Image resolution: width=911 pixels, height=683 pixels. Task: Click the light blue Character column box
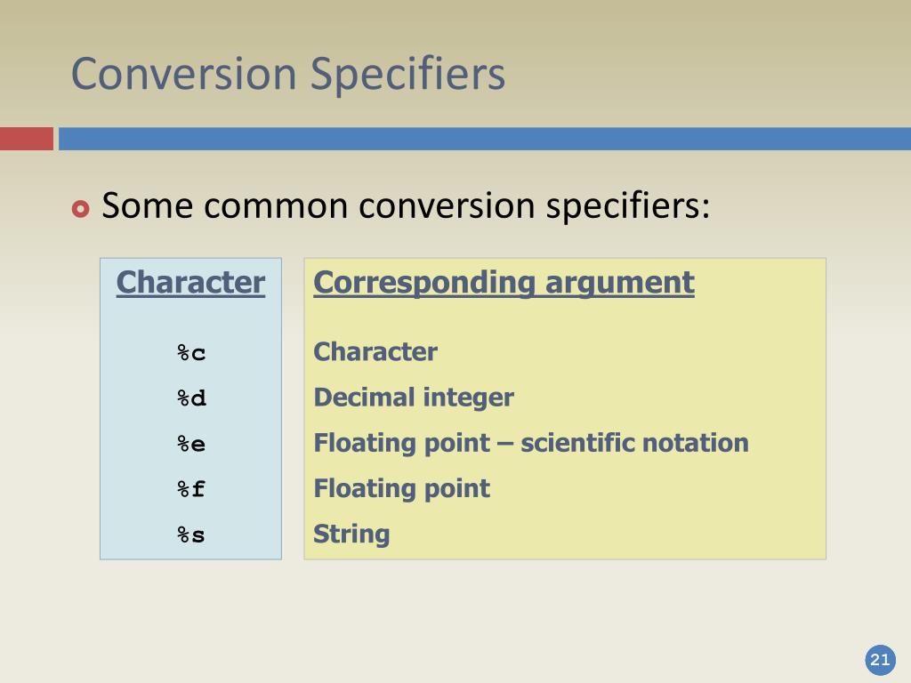coord(190,409)
